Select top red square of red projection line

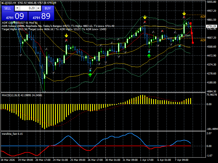click(190, 23)
